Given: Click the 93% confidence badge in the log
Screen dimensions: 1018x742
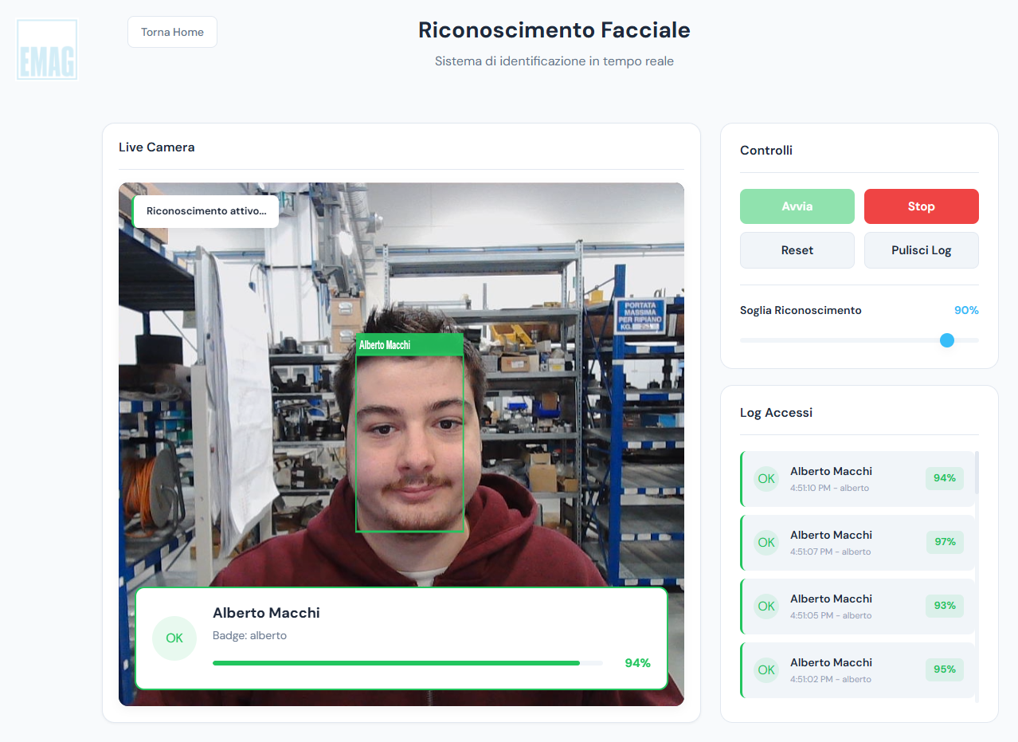Looking at the screenshot, I should 945,606.
